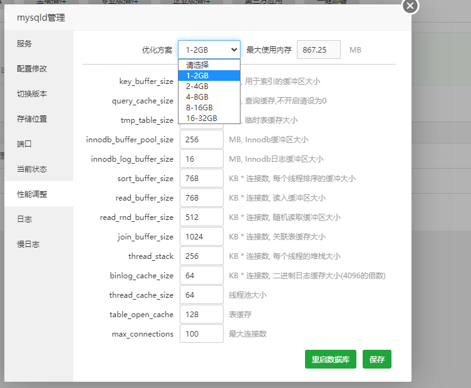This screenshot has width=471, height=388.
Task: Pick the 4-8GB optimization option
Action: [209, 97]
